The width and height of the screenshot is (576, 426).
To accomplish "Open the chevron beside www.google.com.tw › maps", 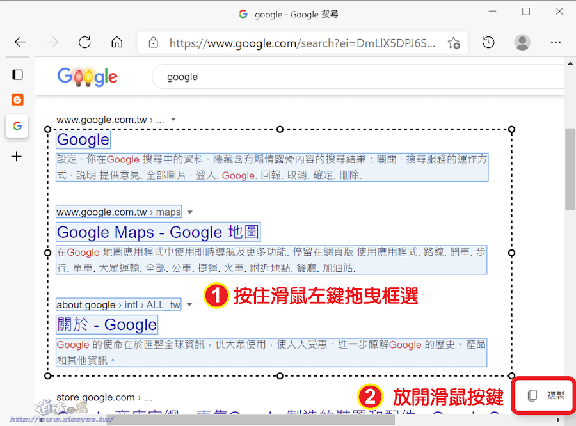I will [x=190, y=211].
